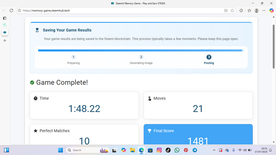Switch to Microsoft Edge on taskbar
Image resolution: width=276 pixels, height=155 pixels.
[x=141, y=150]
